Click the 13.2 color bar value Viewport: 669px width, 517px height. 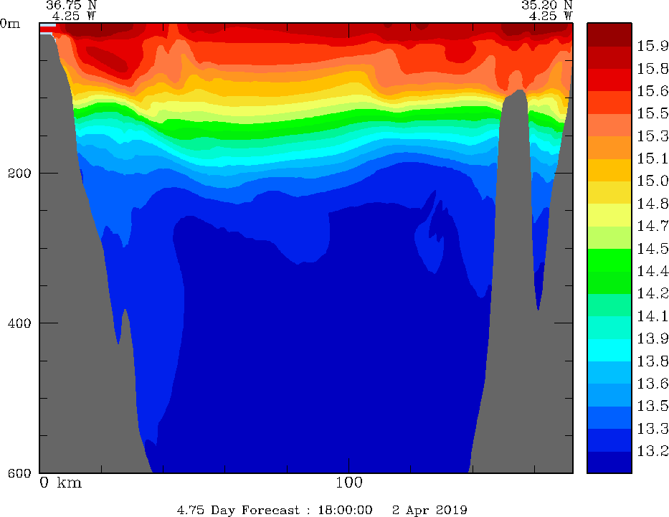(653, 451)
